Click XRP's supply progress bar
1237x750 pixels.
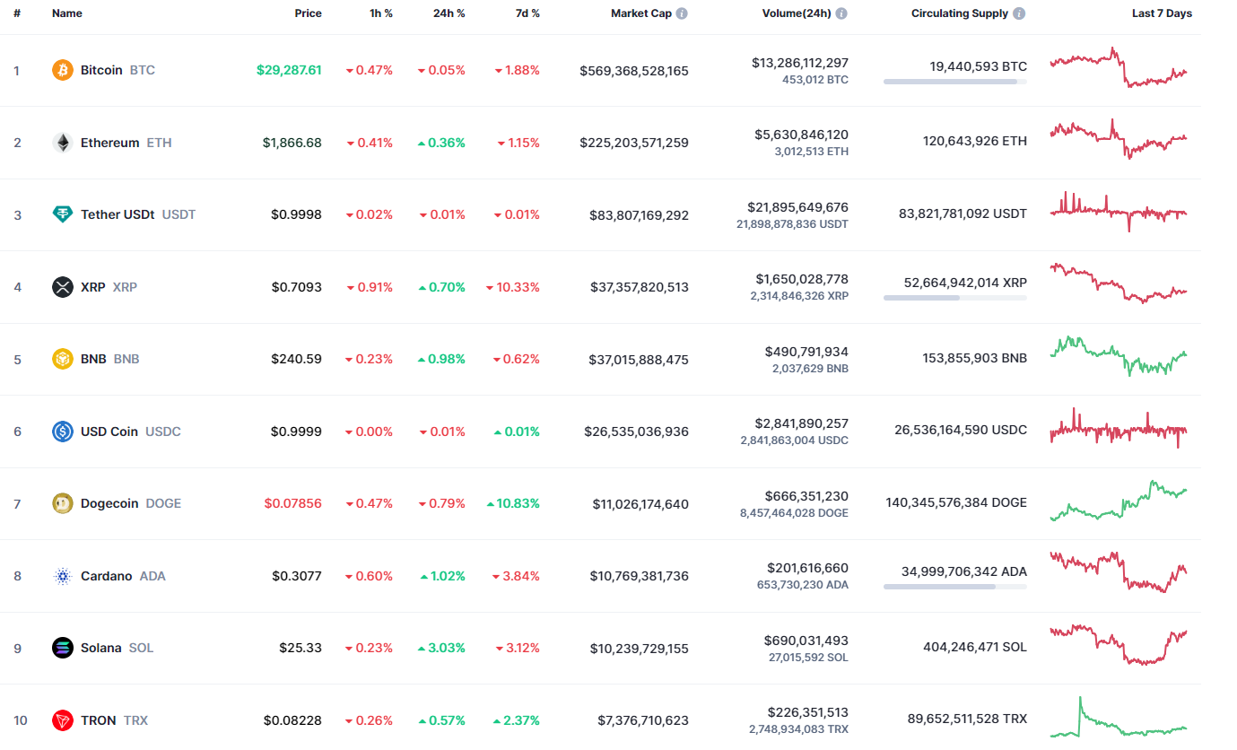954,298
